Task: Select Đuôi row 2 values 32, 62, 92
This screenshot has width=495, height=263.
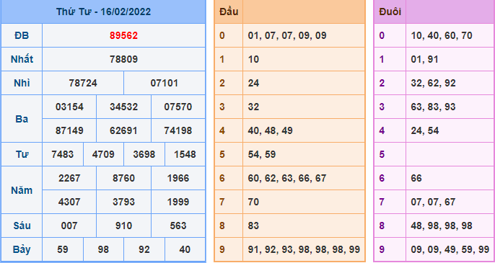Action: pos(433,84)
